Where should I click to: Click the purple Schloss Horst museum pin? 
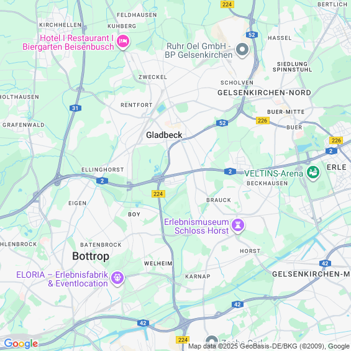coord(238,226)
